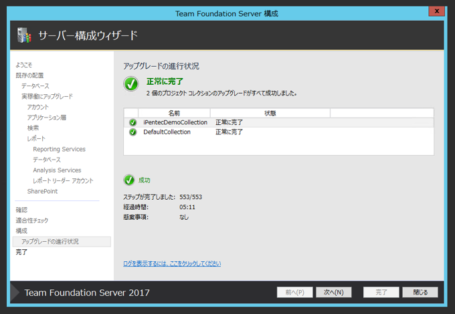
Task: Select データベース under 既存の配置
Action: [35, 86]
